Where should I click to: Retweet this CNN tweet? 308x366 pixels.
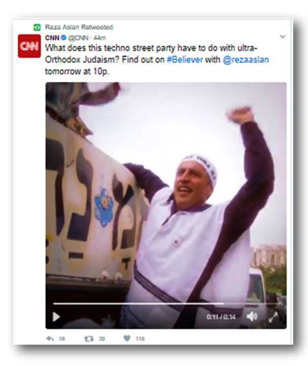[89, 339]
